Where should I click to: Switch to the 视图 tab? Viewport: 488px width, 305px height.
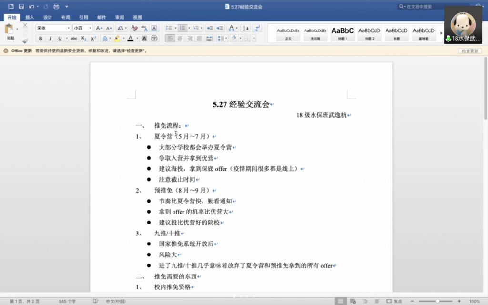(x=138, y=18)
